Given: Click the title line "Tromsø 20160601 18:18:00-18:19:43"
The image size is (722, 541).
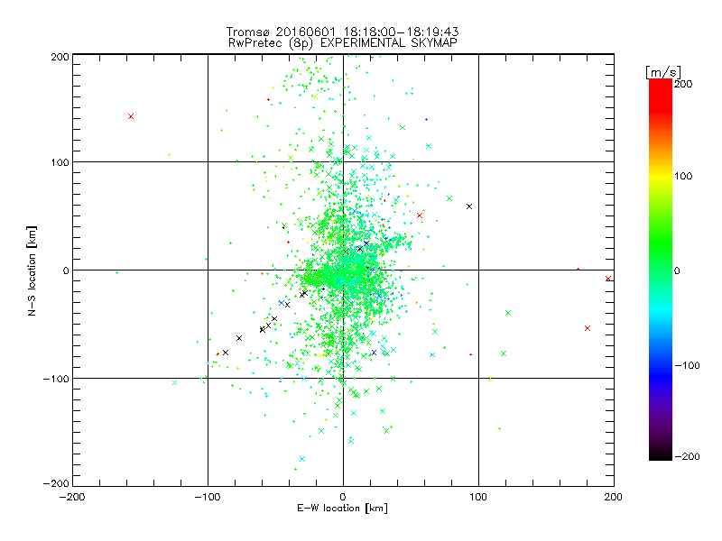Looking at the screenshot, I should [343, 32].
